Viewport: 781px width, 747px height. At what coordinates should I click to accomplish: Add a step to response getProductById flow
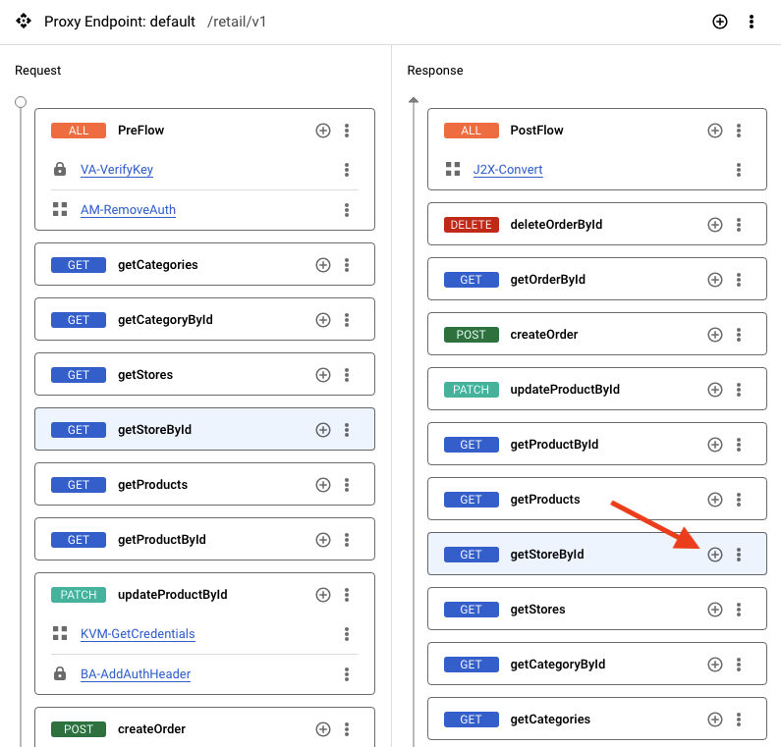pos(715,445)
